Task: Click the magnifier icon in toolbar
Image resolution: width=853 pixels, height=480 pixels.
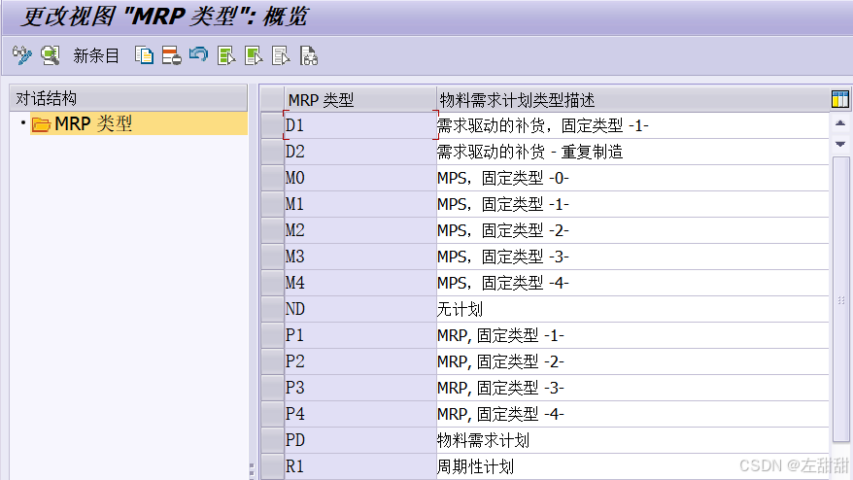Action: click(x=51, y=55)
